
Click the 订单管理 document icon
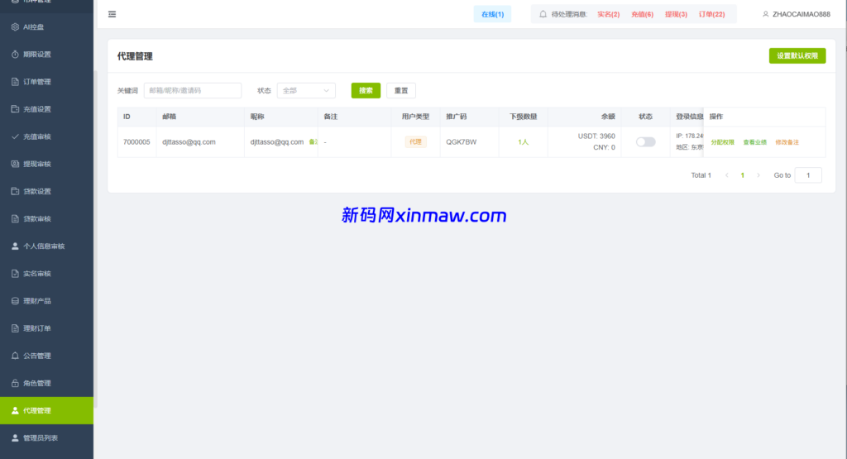tap(15, 82)
